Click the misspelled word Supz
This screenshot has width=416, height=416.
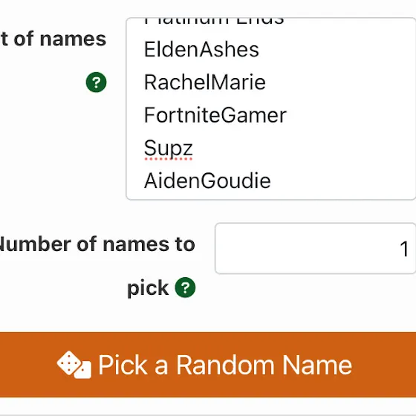(168, 148)
